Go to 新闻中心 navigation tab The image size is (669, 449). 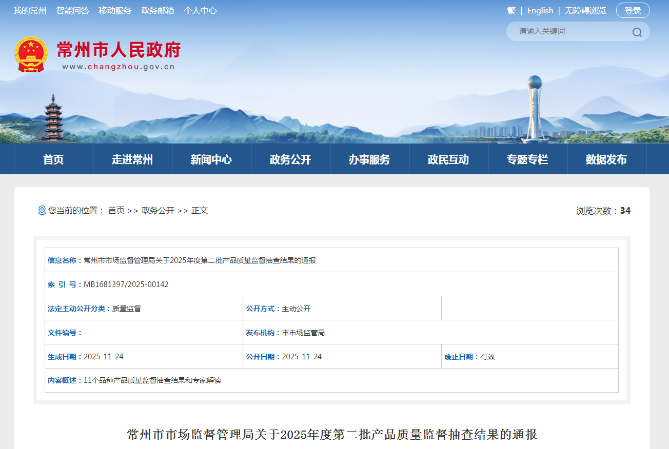(x=211, y=159)
